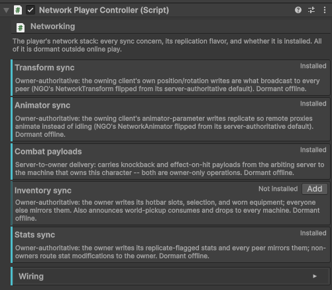Click the script icon beside the component checkbox
Viewport: 332px width, 290px height.
pos(18,10)
